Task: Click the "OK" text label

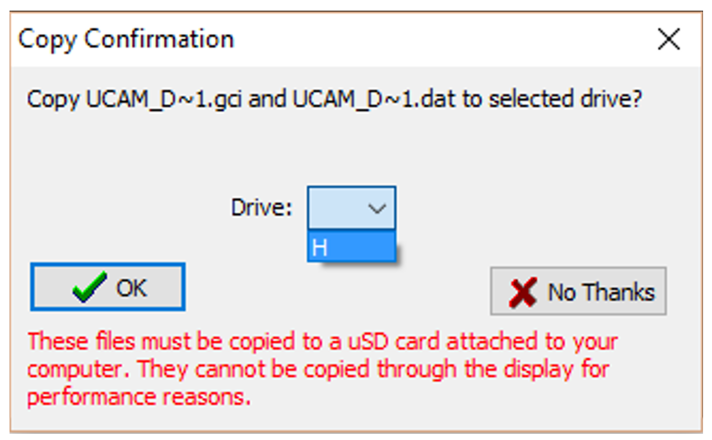Action: click(131, 288)
